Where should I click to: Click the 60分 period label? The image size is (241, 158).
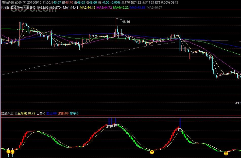[18, 3]
